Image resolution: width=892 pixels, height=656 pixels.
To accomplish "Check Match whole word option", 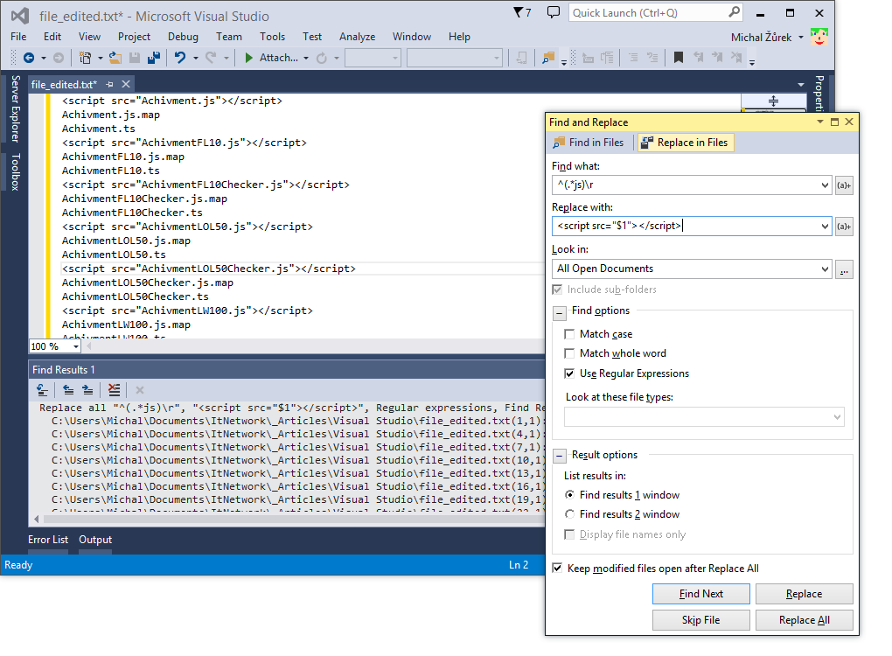I will click(x=570, y=353).
